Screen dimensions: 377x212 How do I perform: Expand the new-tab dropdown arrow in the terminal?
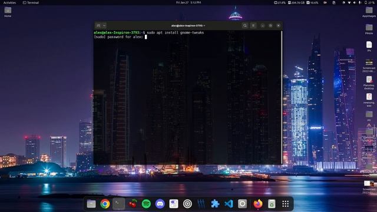coord(104,25)
